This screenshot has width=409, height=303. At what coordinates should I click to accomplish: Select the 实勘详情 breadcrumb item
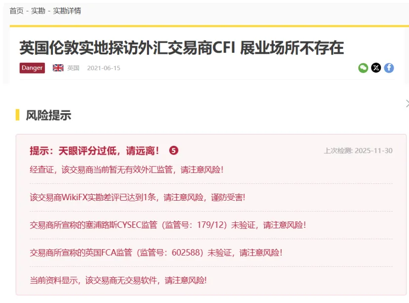[67, 11]
